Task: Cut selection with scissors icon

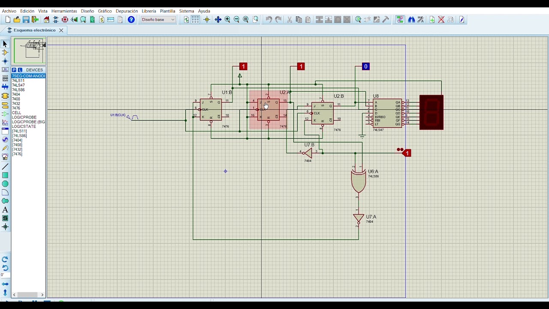Action: [x=290, y=19]
